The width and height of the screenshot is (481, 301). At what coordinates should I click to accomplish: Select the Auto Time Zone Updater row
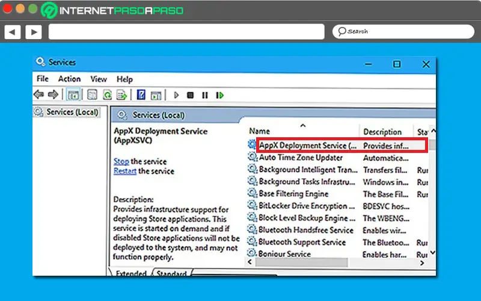click(x=337, y=157)
